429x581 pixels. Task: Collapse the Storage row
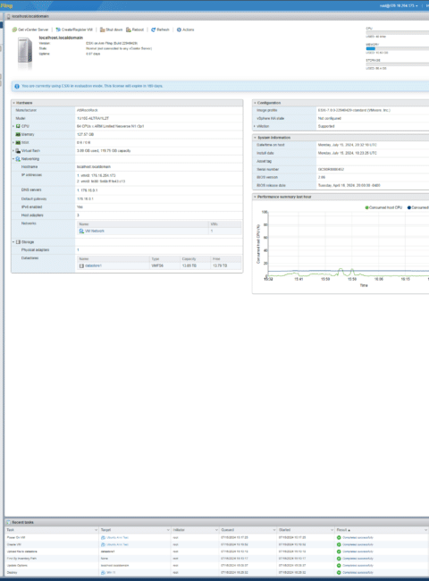13,242
